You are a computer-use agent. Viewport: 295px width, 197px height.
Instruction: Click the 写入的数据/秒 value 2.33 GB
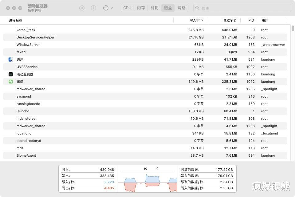(226, 188)
